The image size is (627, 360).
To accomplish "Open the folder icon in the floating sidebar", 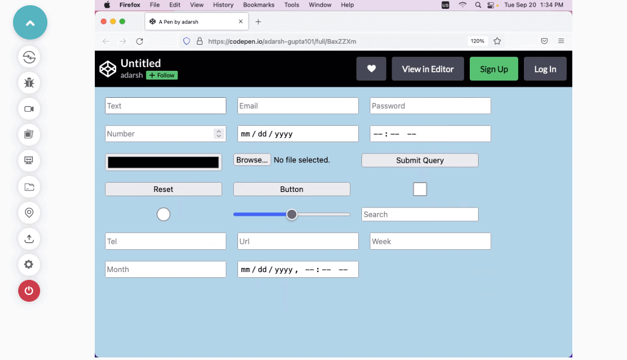I will click(29, 187).
